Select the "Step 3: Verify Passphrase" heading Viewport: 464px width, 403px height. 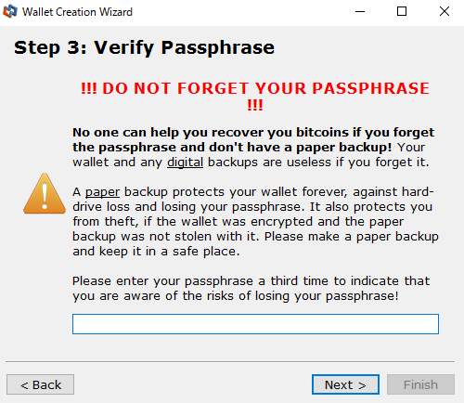click(144, 47)
